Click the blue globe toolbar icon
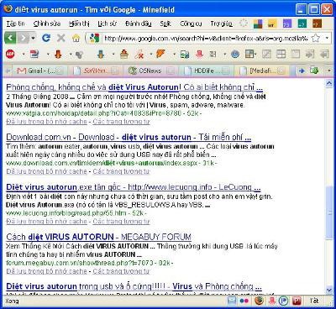 tap(235, 54)
